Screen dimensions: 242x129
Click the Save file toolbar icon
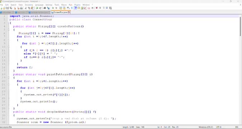[x=8, y=8]
